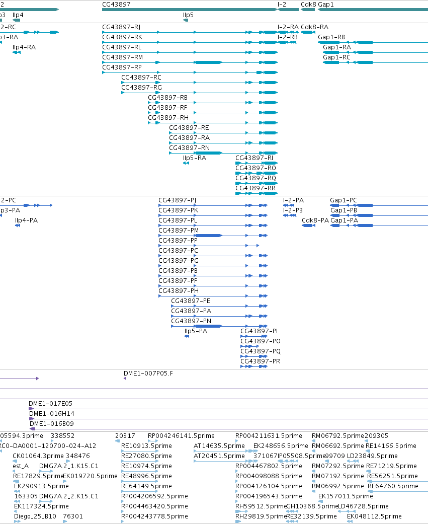The image size is (428, 524).
Task: Select the Ilp4 gene label
Action: tap(18, 15)
